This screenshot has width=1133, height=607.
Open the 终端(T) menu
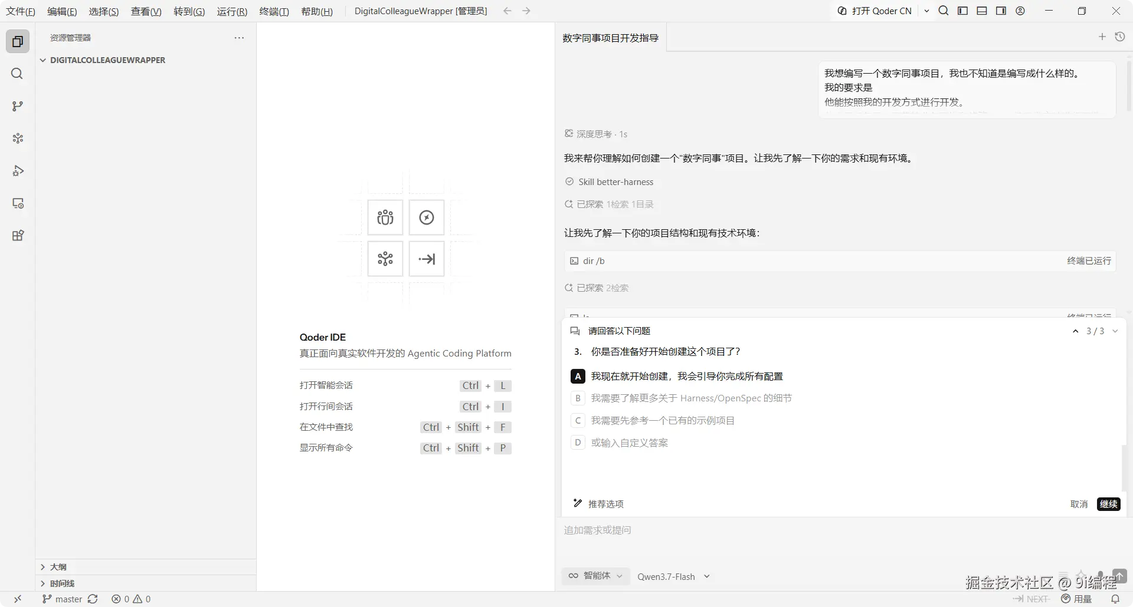click(274, 11)
